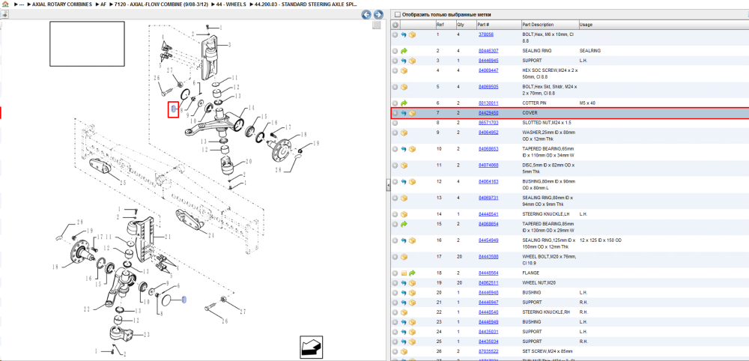749x361 pixels.
Task: Click the note icon on the FLANGE row
Action: point(404,273)
